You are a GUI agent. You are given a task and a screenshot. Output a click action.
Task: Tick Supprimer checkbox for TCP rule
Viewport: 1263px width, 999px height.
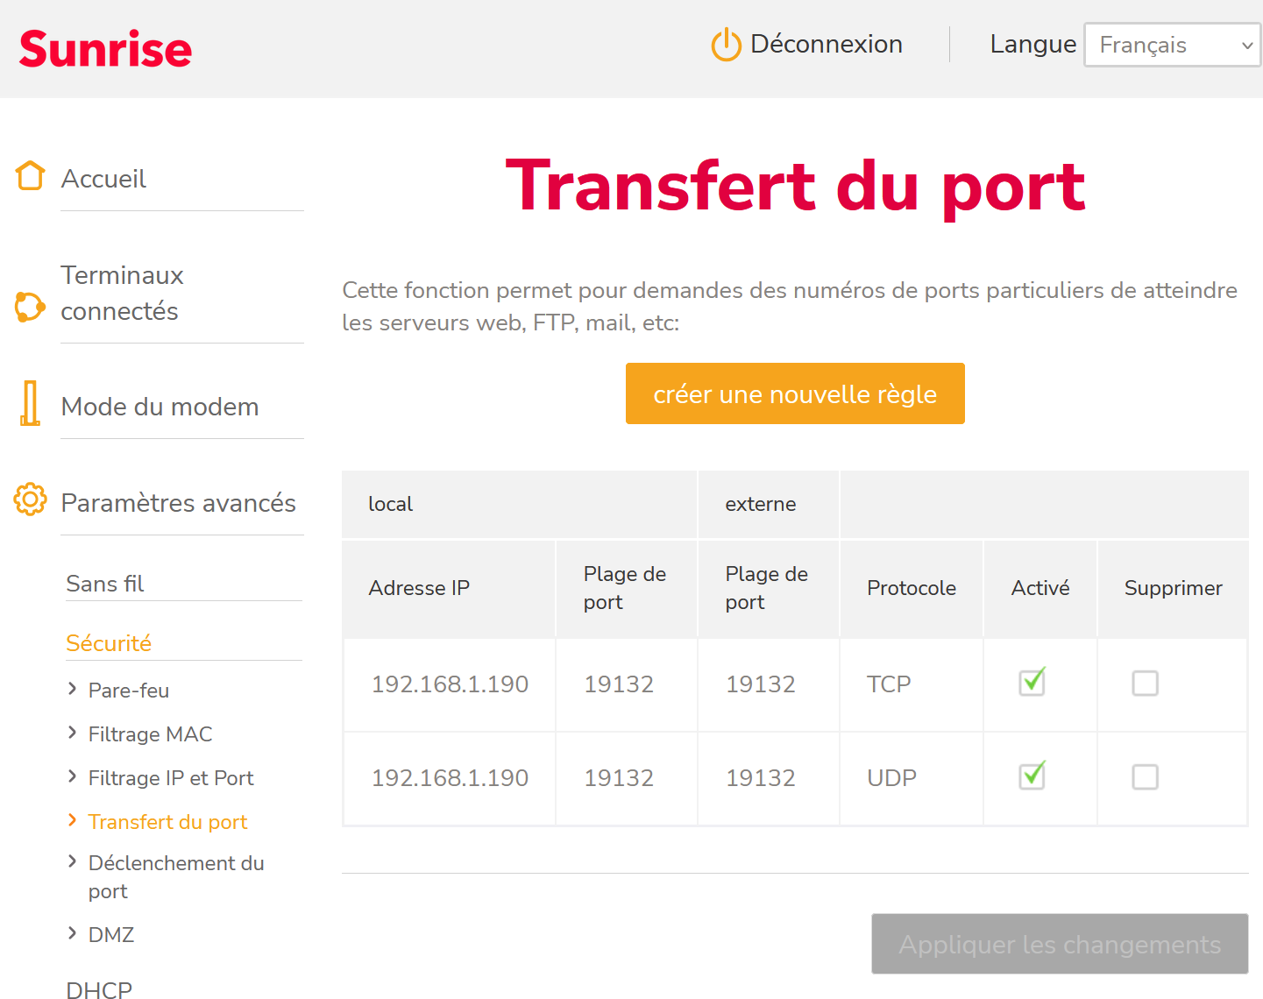(x=1146, y=684)
